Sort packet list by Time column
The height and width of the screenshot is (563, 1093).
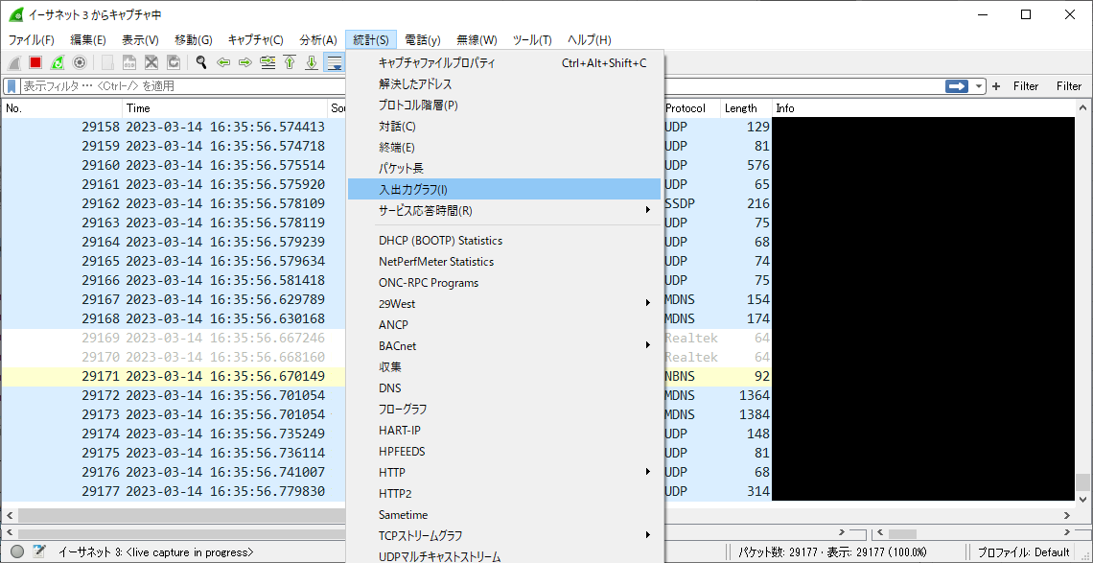[225, 108]
